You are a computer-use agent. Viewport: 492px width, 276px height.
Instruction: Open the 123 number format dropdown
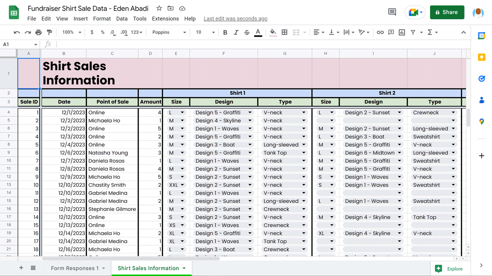(136, 31)
